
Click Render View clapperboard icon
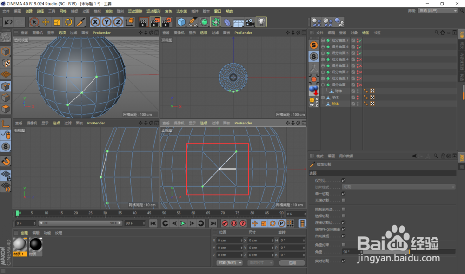click(143, 22)
